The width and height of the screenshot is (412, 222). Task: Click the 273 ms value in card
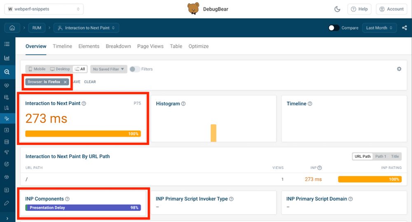[46, 119]
